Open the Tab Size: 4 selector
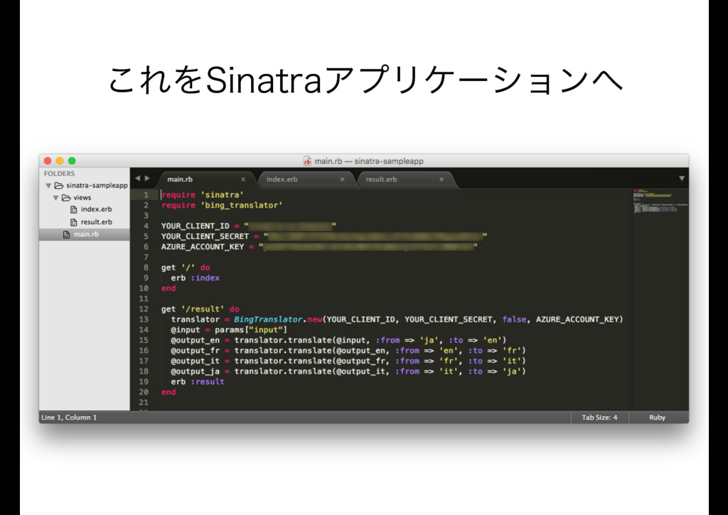This screenshot has width=728, height=515. tap(599, 418)
